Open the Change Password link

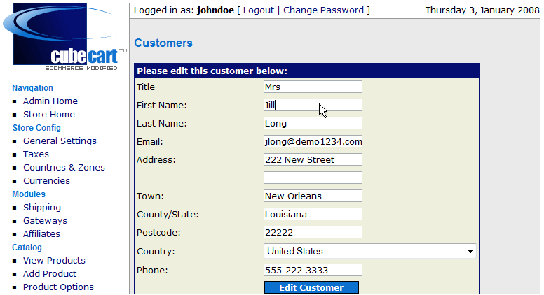(323, 10)
